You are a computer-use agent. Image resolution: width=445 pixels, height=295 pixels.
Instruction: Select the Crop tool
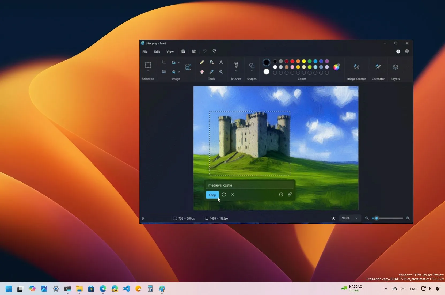164,62
